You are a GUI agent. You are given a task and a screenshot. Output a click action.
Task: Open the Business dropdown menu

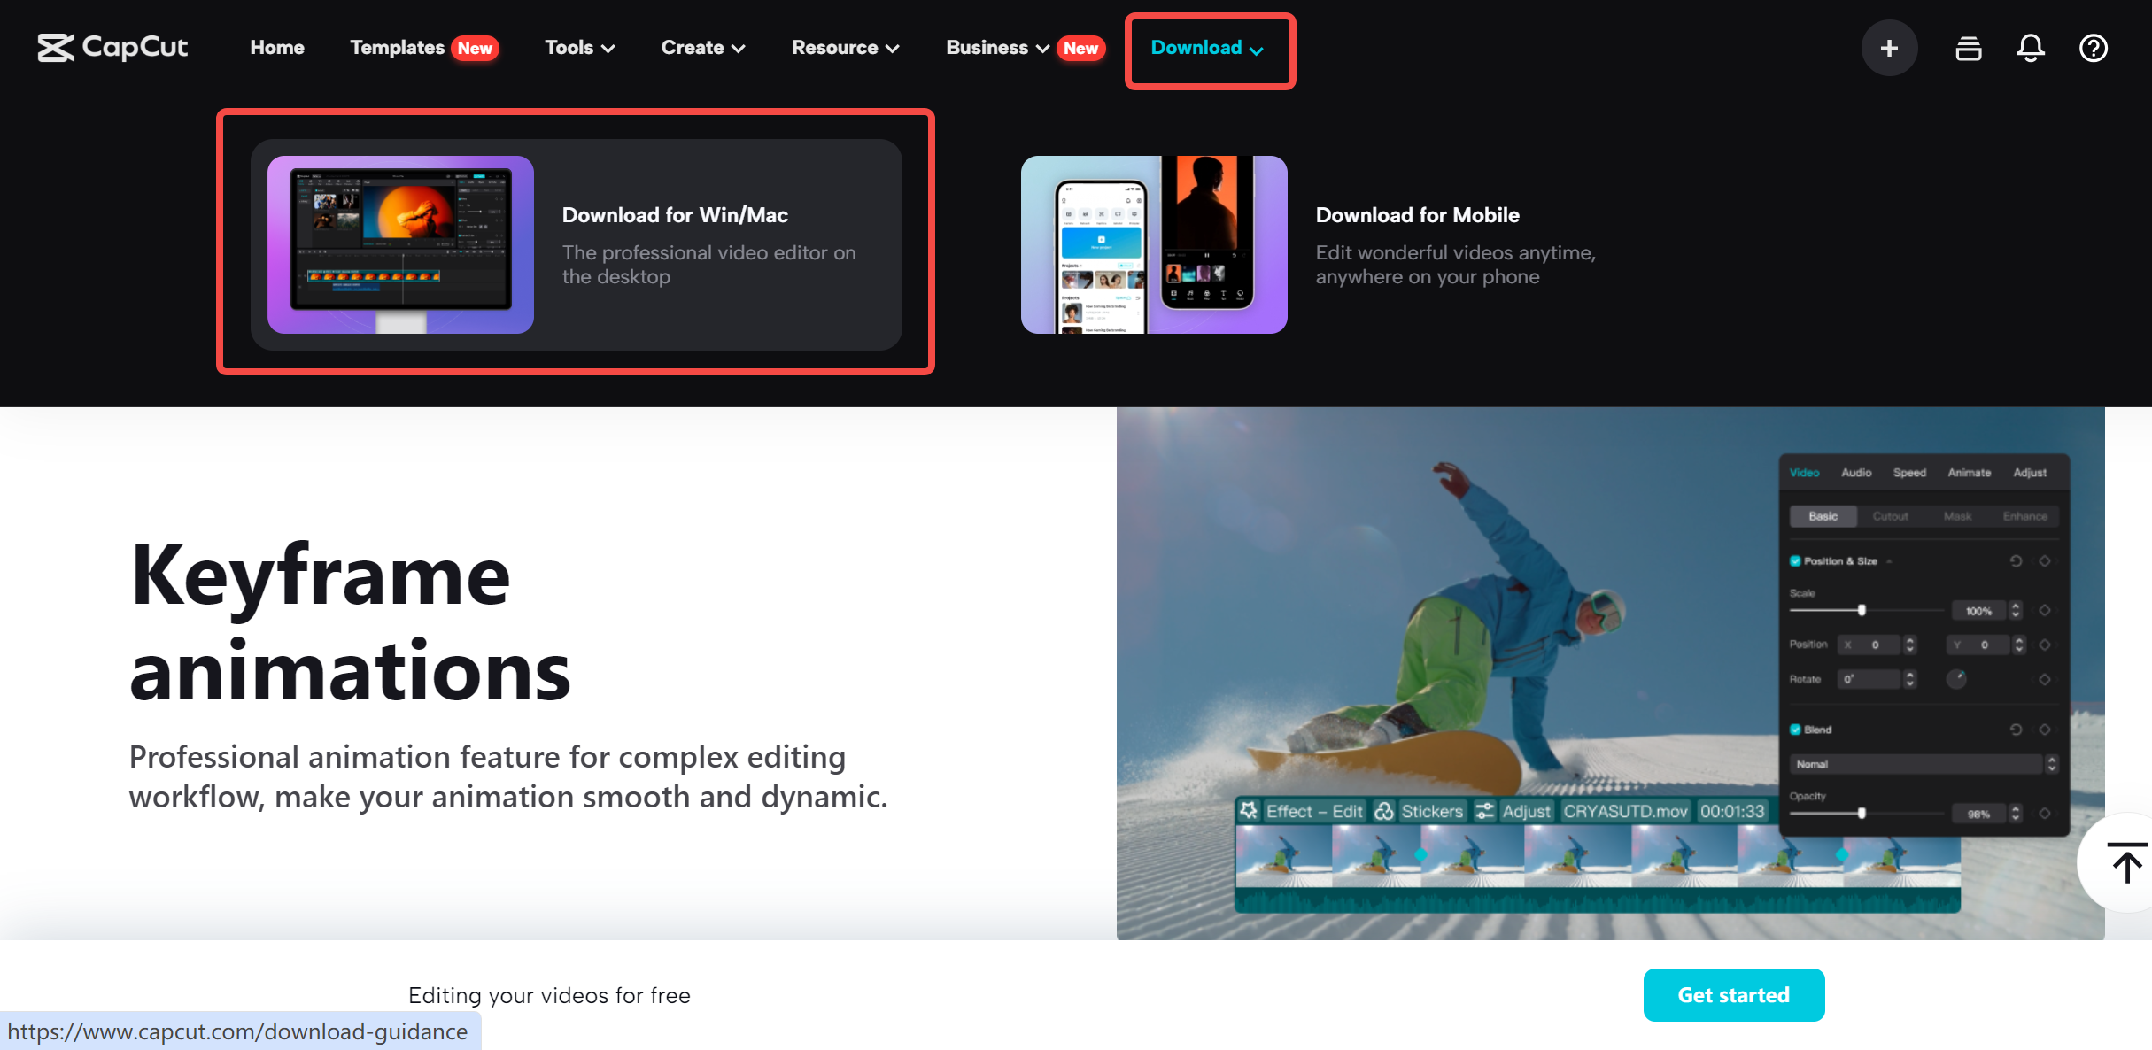[996, 48]
